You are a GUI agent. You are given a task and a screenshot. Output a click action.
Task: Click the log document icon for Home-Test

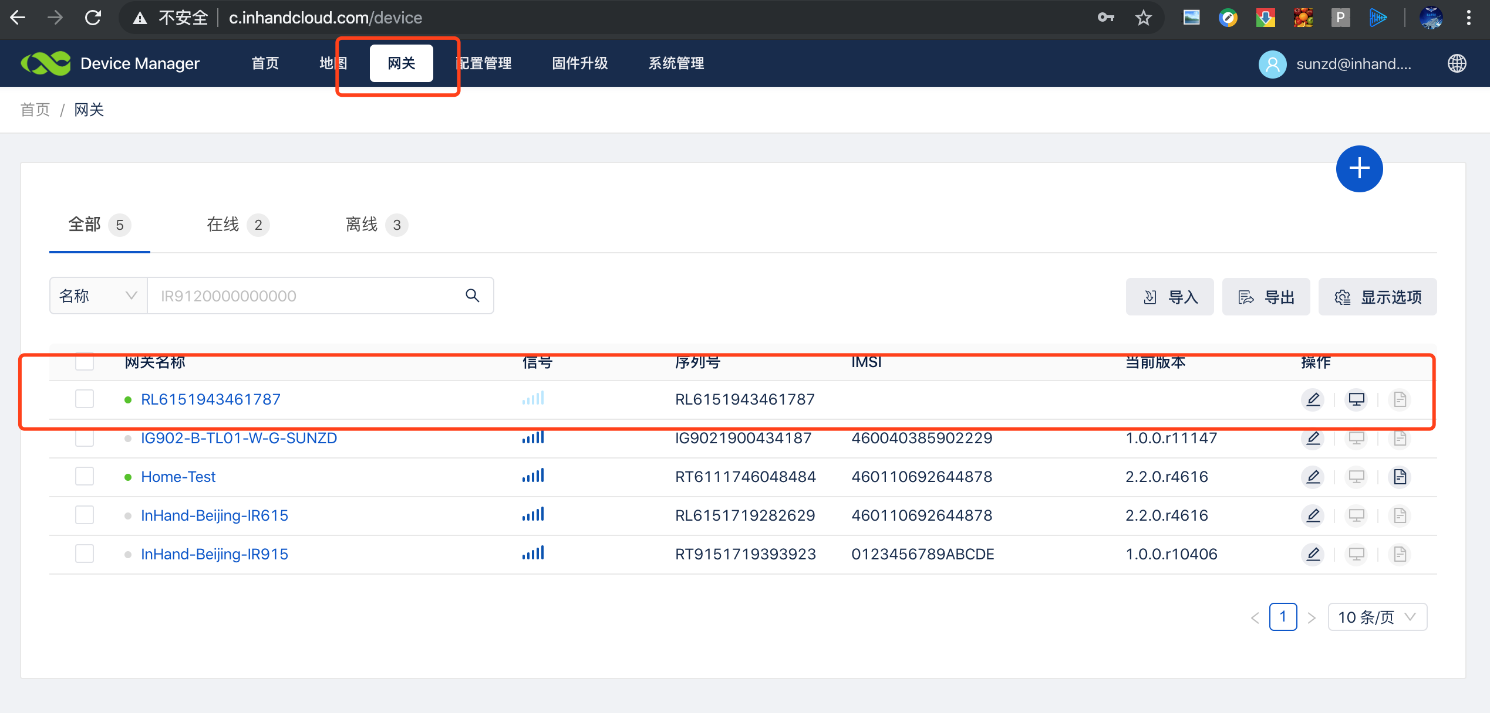pyautogui.click(x=1400, y=477)
